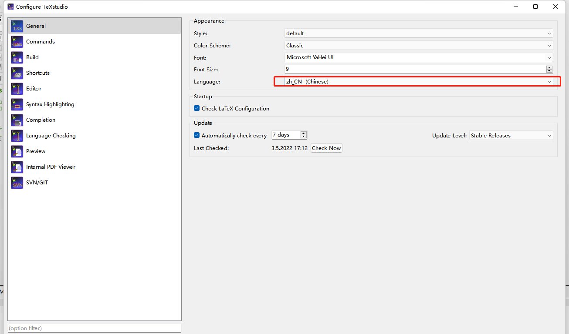Open the Syntax Highlighting page
569x334 pixels.
pos(95,104)
